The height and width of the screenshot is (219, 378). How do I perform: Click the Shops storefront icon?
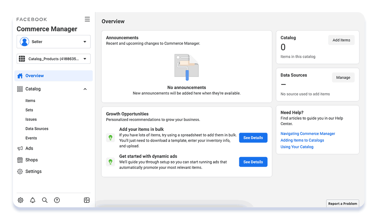click(20, 160)
